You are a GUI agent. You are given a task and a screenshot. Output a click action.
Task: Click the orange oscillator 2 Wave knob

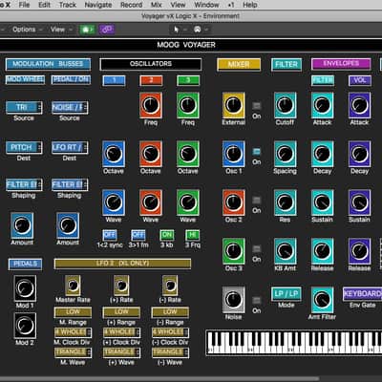click(x=151, y=202)
